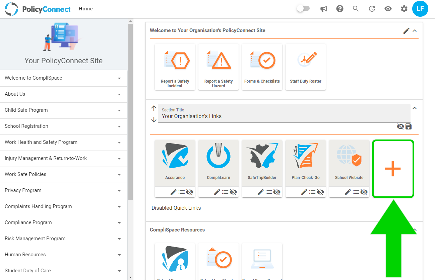
Task: Open the School Website tile
Action: click(349, 163)
